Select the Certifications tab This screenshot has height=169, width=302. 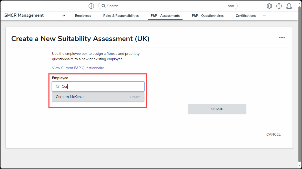(x=246, y=16)
